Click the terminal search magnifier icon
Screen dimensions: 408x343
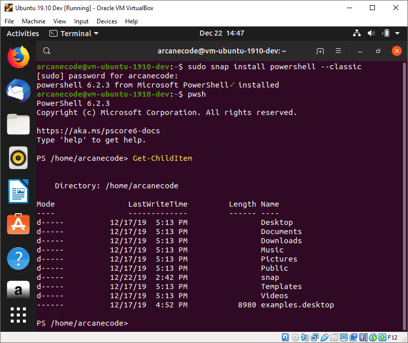click(x=46, y=51)
